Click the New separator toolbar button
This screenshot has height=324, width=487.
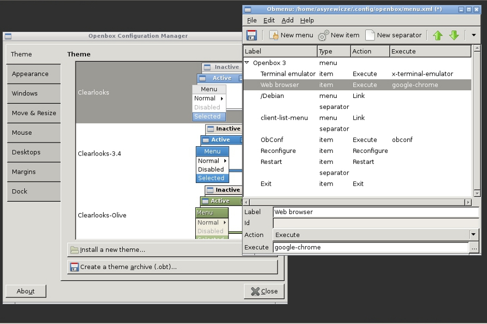point(394,35)
